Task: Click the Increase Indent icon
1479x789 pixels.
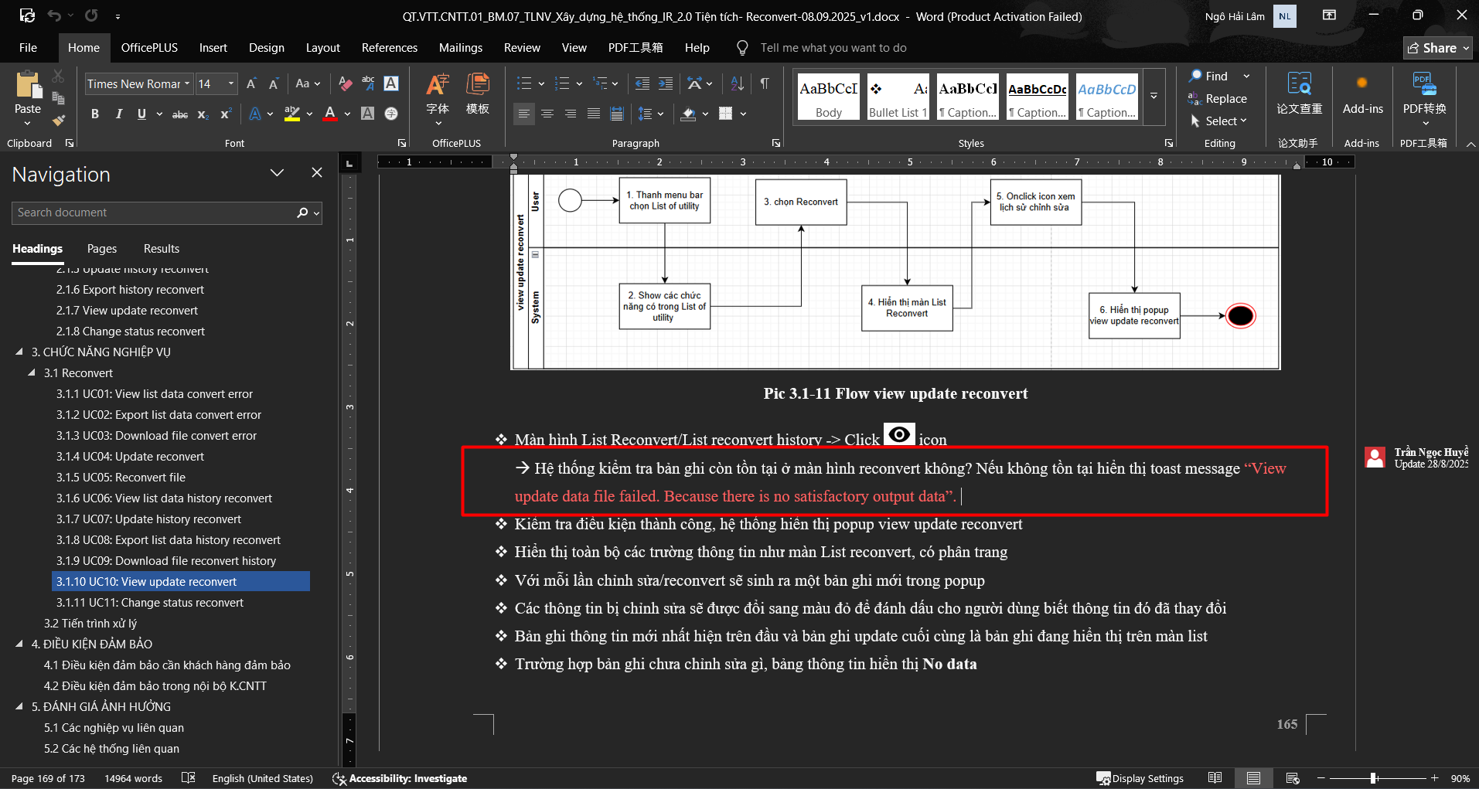Action: pyautogui.click(x=665, y=83)
